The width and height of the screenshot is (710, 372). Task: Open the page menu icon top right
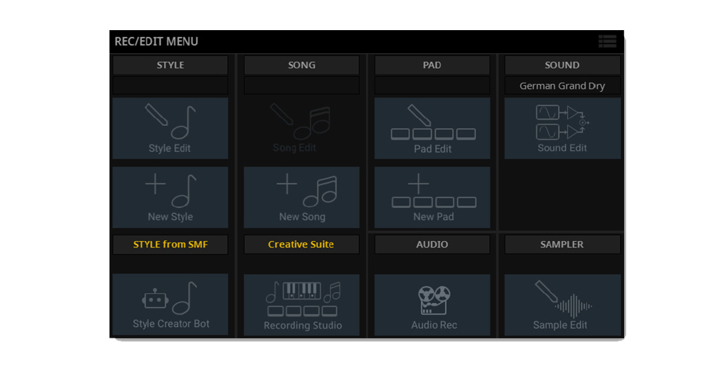tap(607, 41)
